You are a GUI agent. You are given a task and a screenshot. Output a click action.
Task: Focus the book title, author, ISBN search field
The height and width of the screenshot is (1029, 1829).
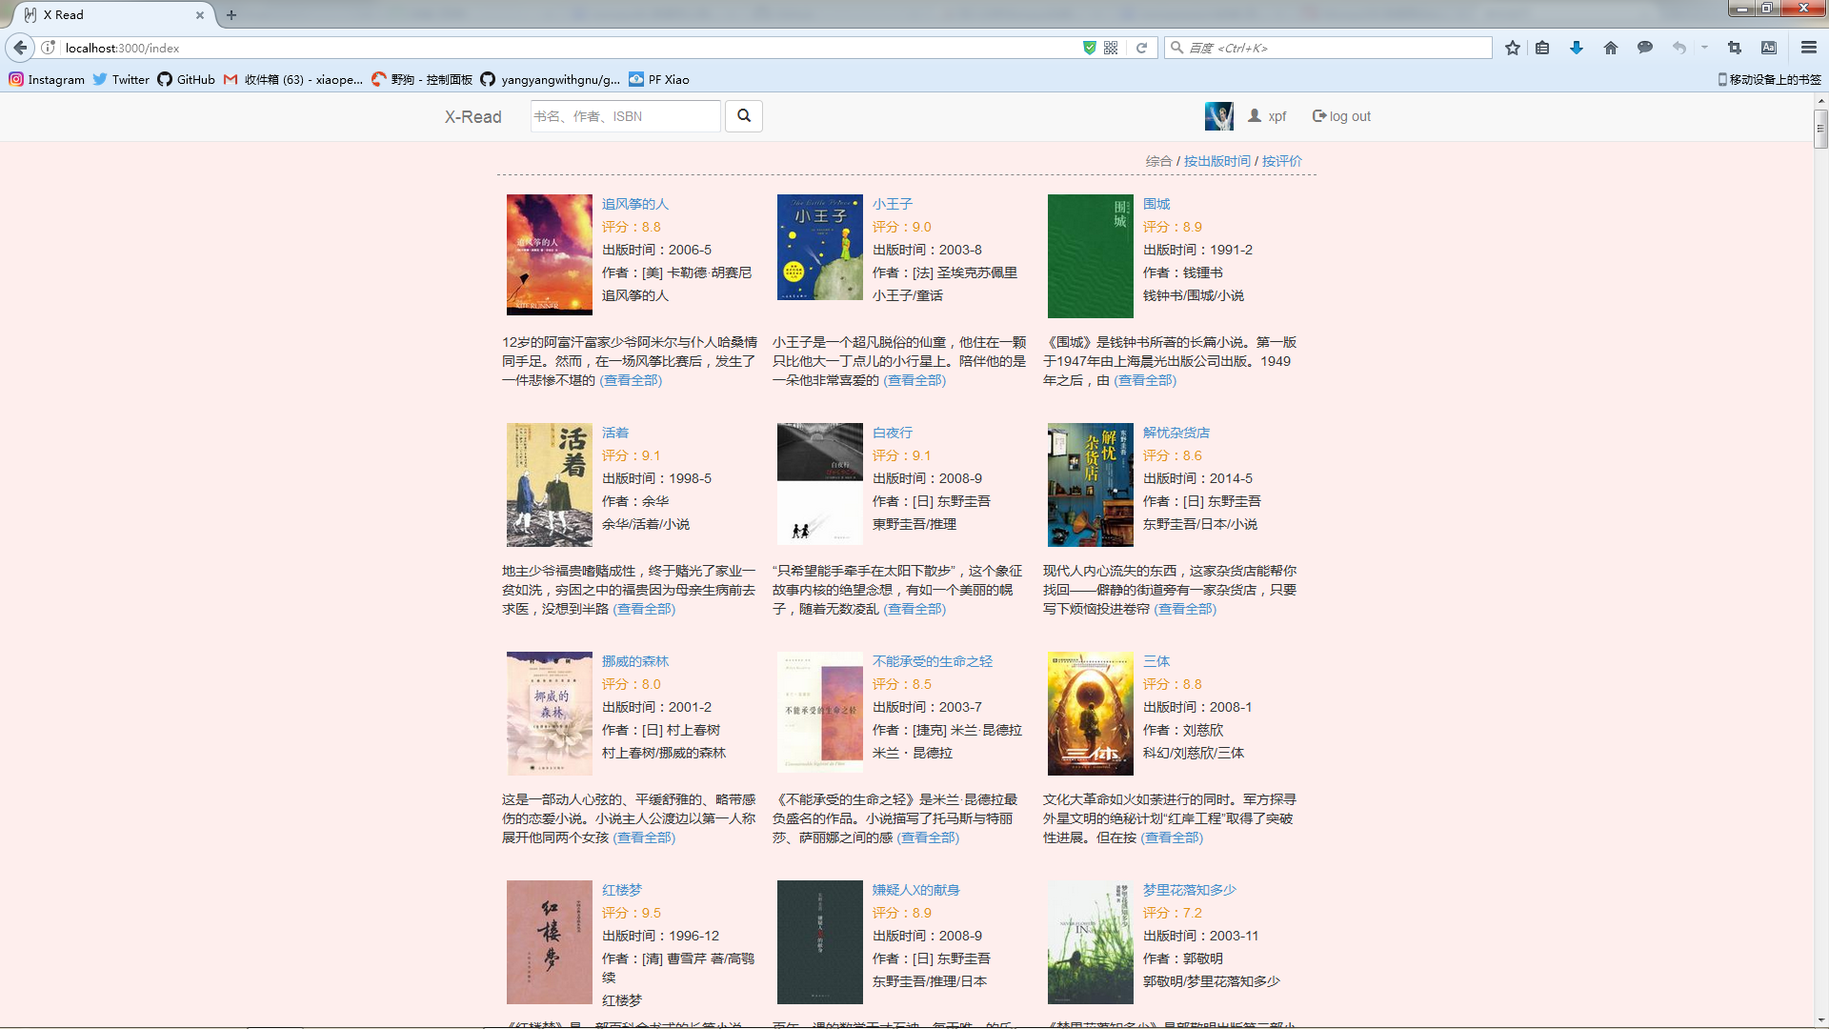pos(626,116)
